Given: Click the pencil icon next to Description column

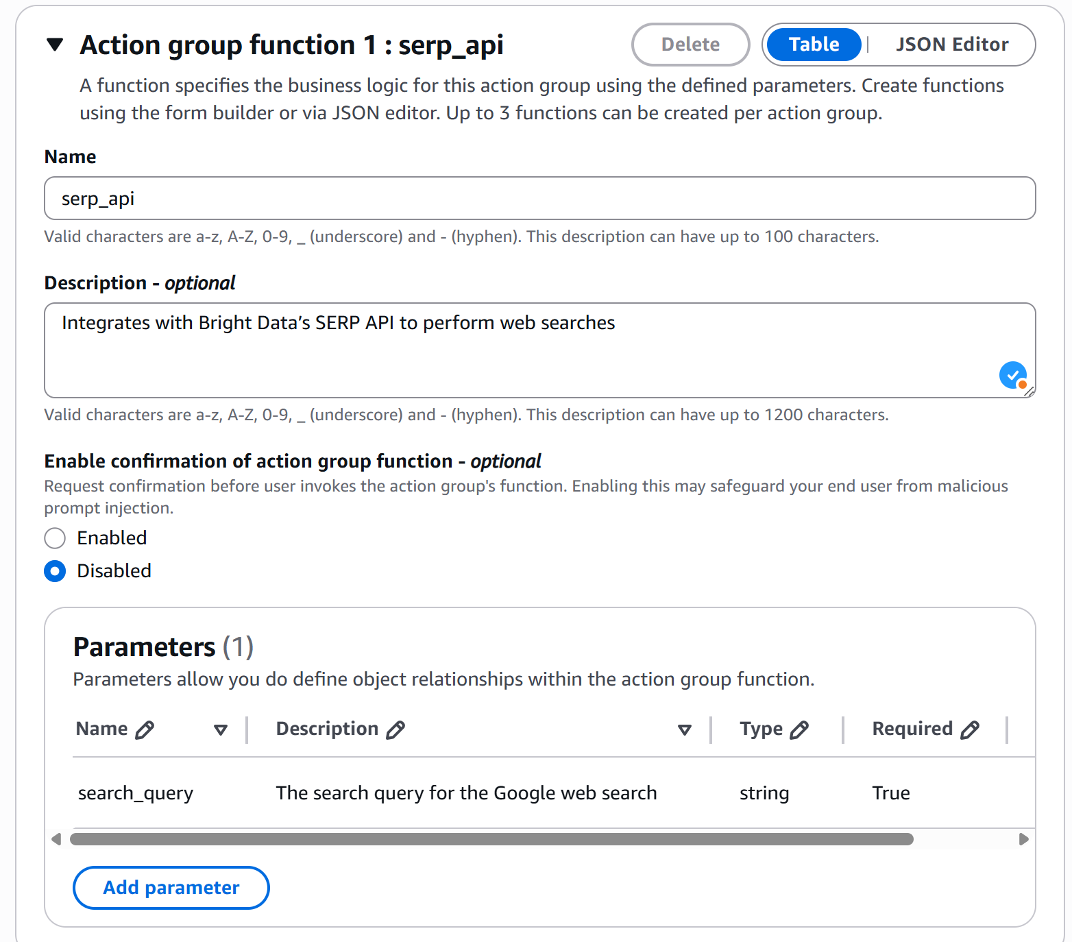Looking at the screenshot, I should click(x=396, y=729).
